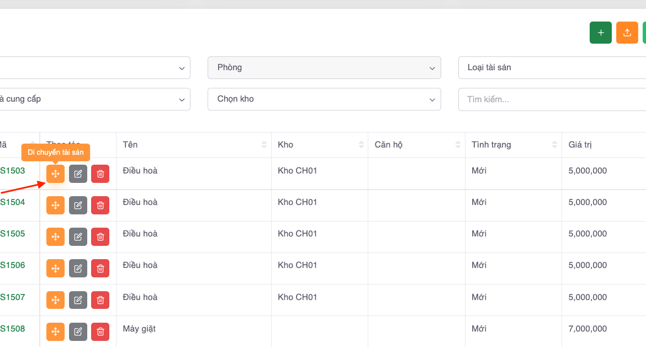Delete asset S1505 using trash icon
This screenshot has width=646, height=347.
(100, 237)
